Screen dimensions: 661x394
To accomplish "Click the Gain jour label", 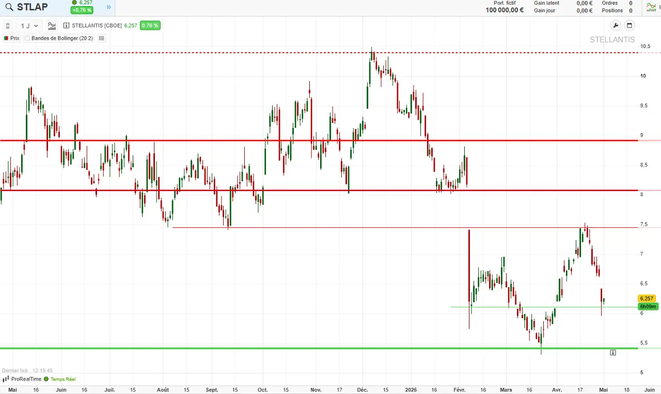I will (544, 10).
